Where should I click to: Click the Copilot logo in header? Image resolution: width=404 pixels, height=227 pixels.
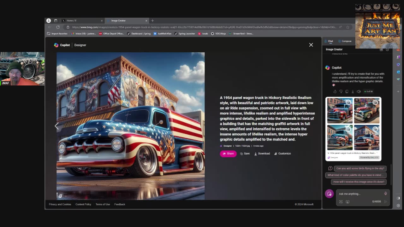point(62,45)
